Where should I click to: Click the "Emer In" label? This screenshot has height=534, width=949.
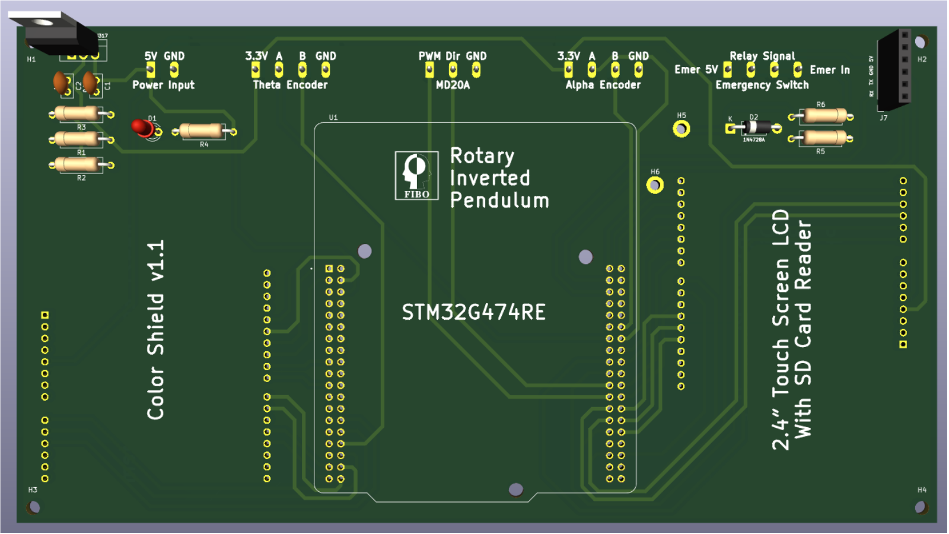[829, 70]
